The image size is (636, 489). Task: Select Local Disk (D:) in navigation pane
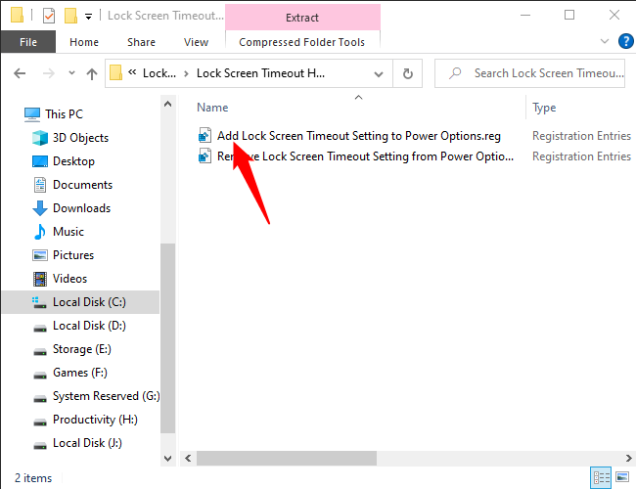[89, 326]
